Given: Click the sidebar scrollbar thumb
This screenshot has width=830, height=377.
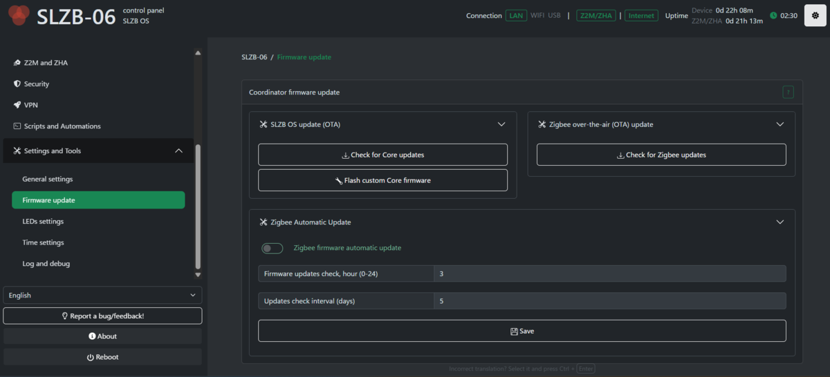Looking at the screenshot, I should [x=199, y=206].
